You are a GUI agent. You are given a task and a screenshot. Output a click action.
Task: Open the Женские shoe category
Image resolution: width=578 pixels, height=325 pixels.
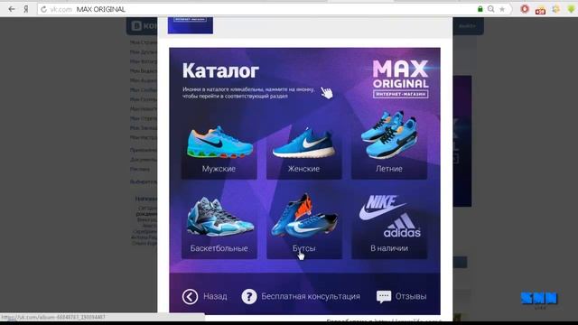[x=303, y=152]
